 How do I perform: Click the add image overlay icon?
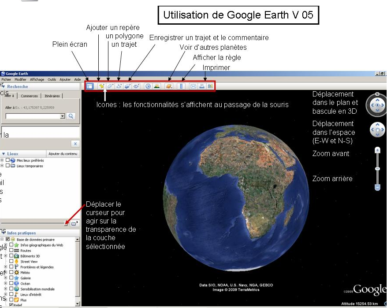[127, 86]
